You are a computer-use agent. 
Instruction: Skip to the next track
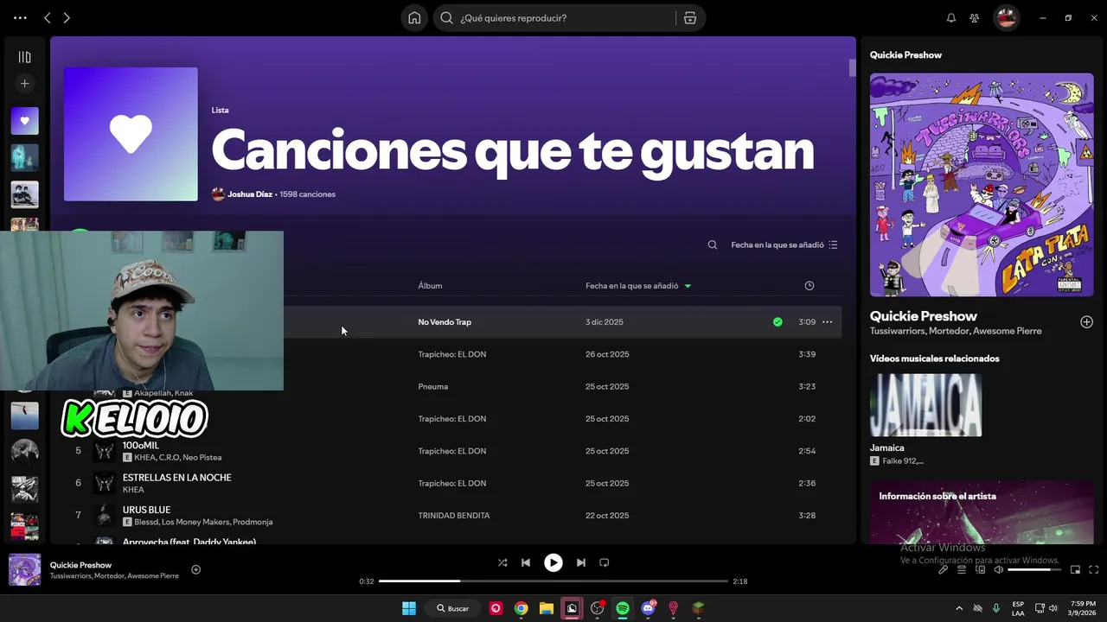click(581, 562)
